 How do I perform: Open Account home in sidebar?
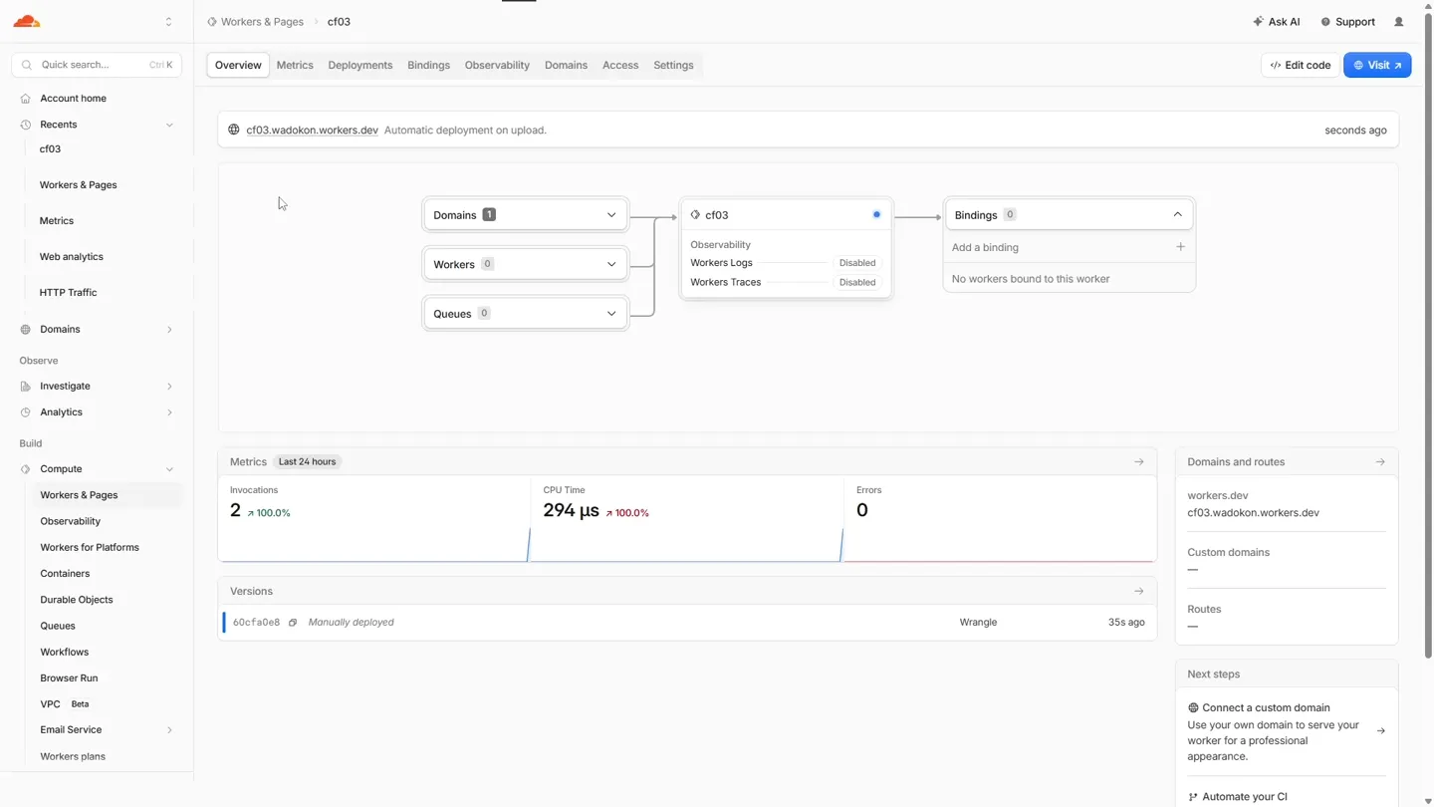(x=73, y=99)
